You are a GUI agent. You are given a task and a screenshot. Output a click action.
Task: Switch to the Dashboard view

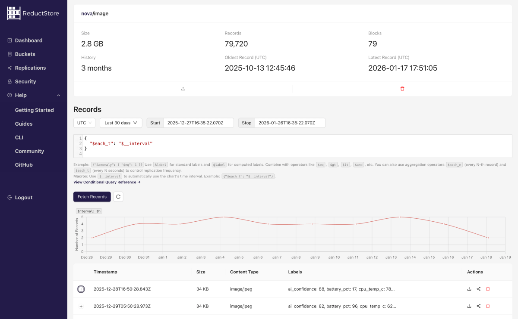pos(28,40)
